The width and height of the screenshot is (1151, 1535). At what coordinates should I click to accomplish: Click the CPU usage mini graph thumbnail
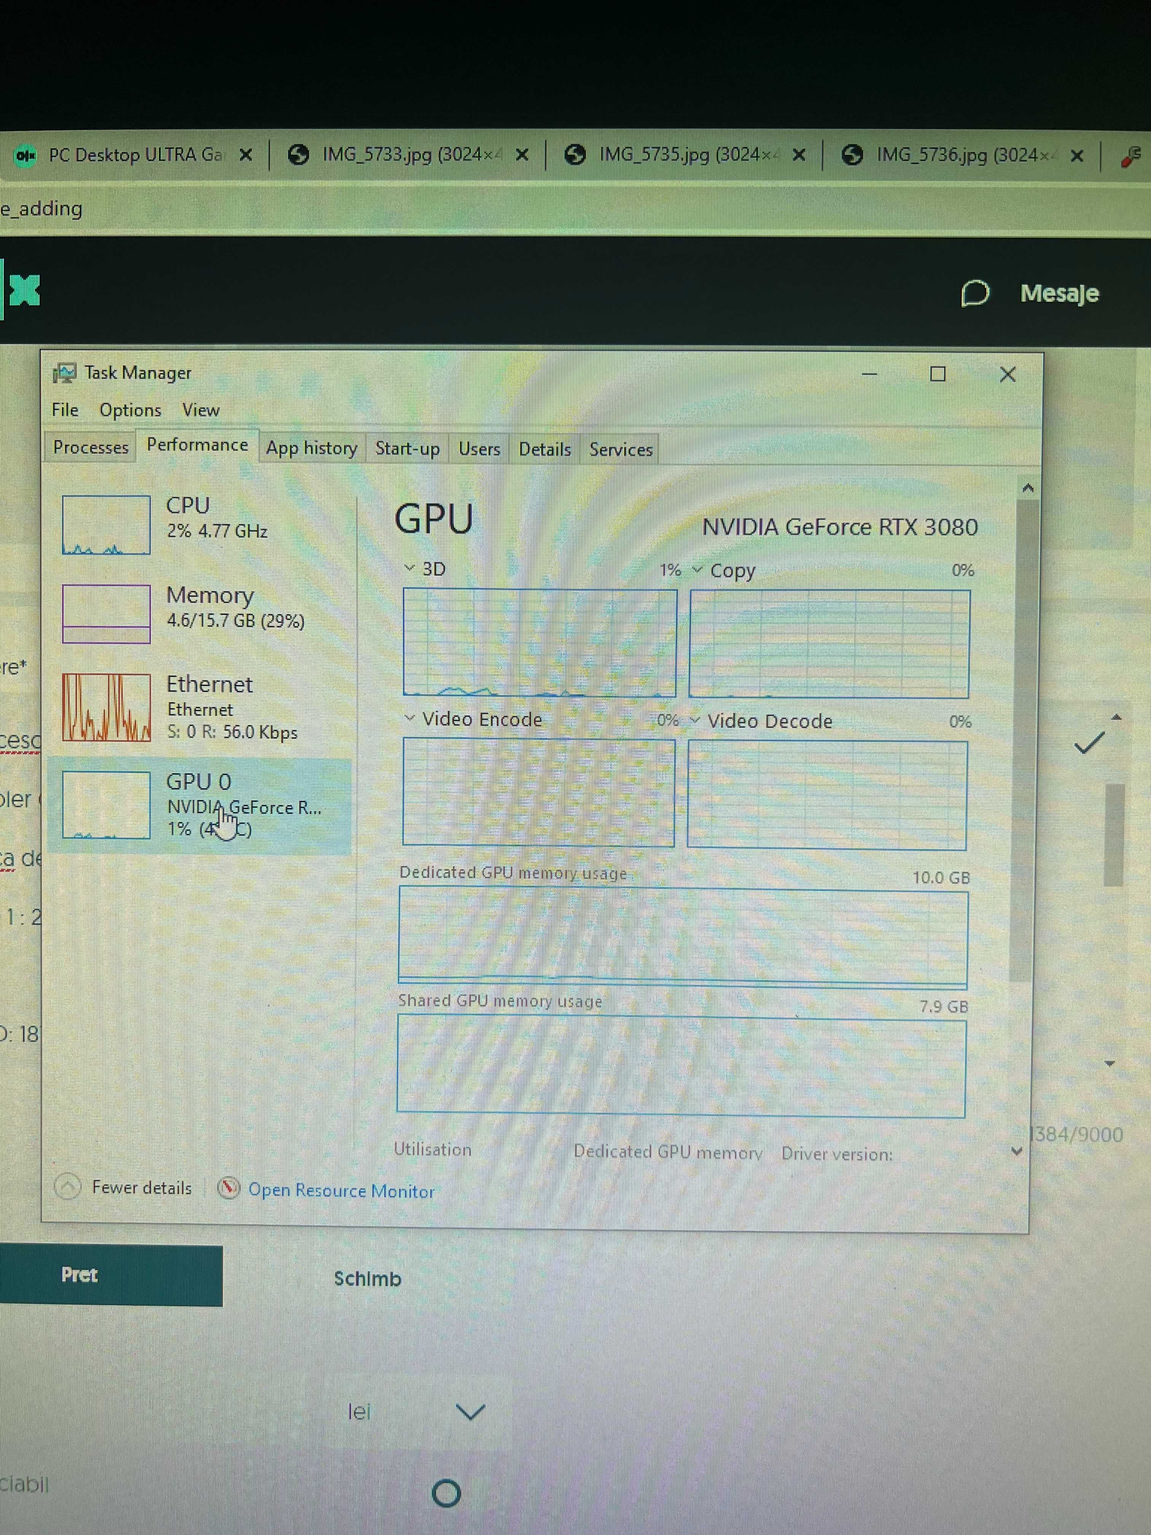[106, 525]
